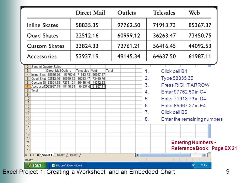Expand hidden tray icons chevron
The height and width of the screenshot is (183, 244).
(x=194, y=165)
